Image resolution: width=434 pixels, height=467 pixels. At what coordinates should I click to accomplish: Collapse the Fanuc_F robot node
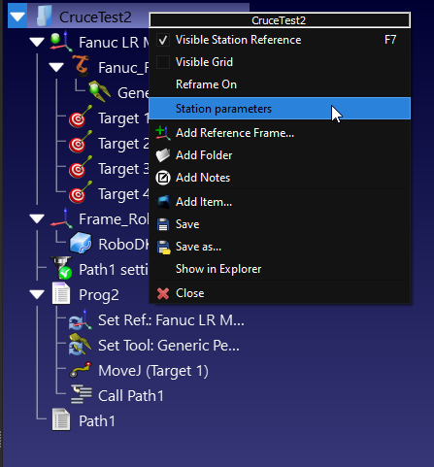56,67
